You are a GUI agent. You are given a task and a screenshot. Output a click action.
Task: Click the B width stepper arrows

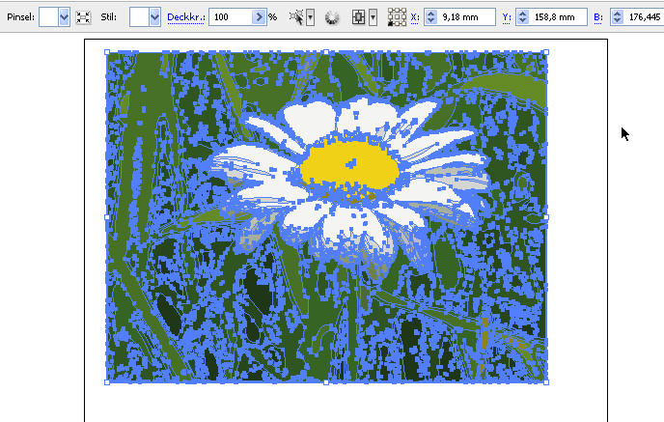click(615, 17)
